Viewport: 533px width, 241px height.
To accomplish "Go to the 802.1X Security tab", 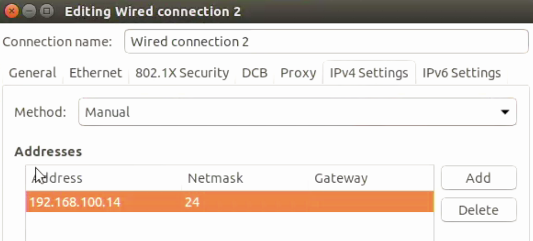I will coord(182,73).
